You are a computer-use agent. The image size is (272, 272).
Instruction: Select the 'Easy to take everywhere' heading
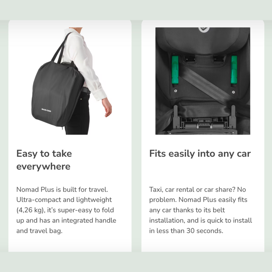click(x=44, y=160)
